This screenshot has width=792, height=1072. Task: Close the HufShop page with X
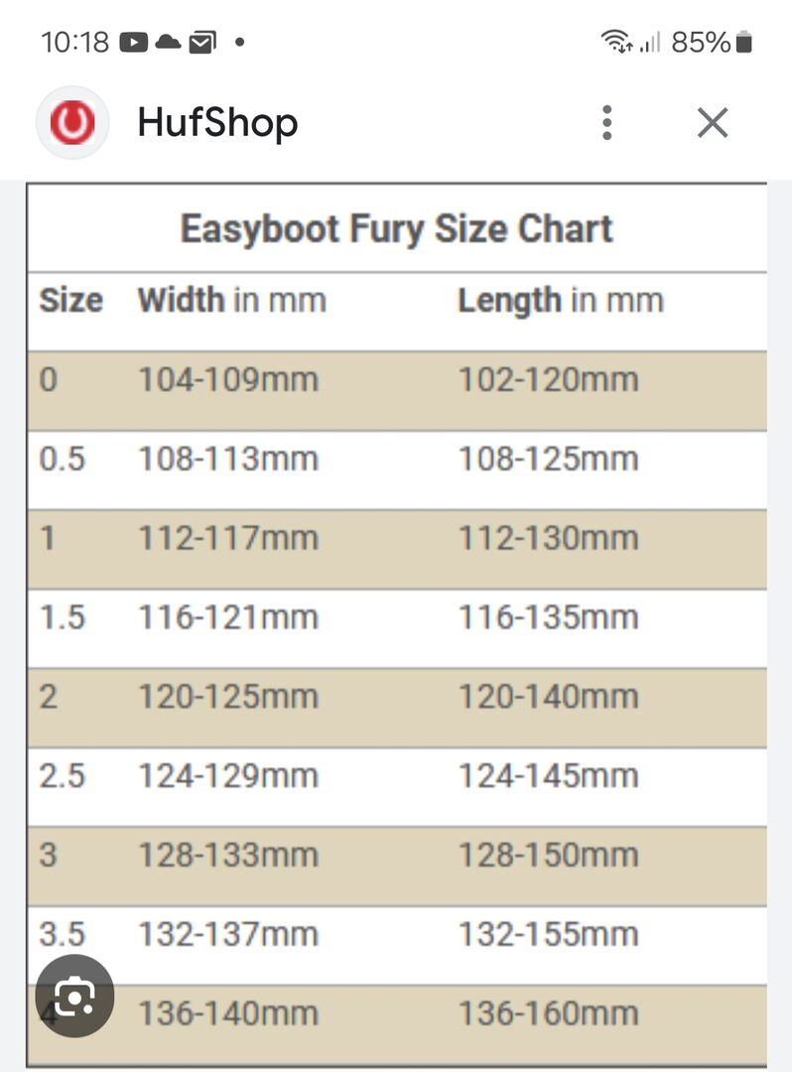(713, 123)
